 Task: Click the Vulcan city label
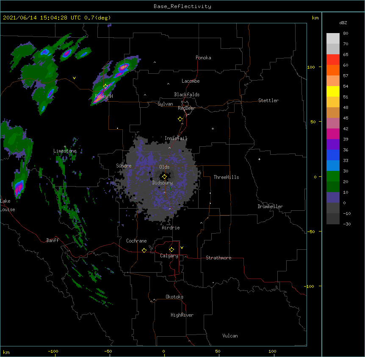pyautogui.click(x=230, y=336)
